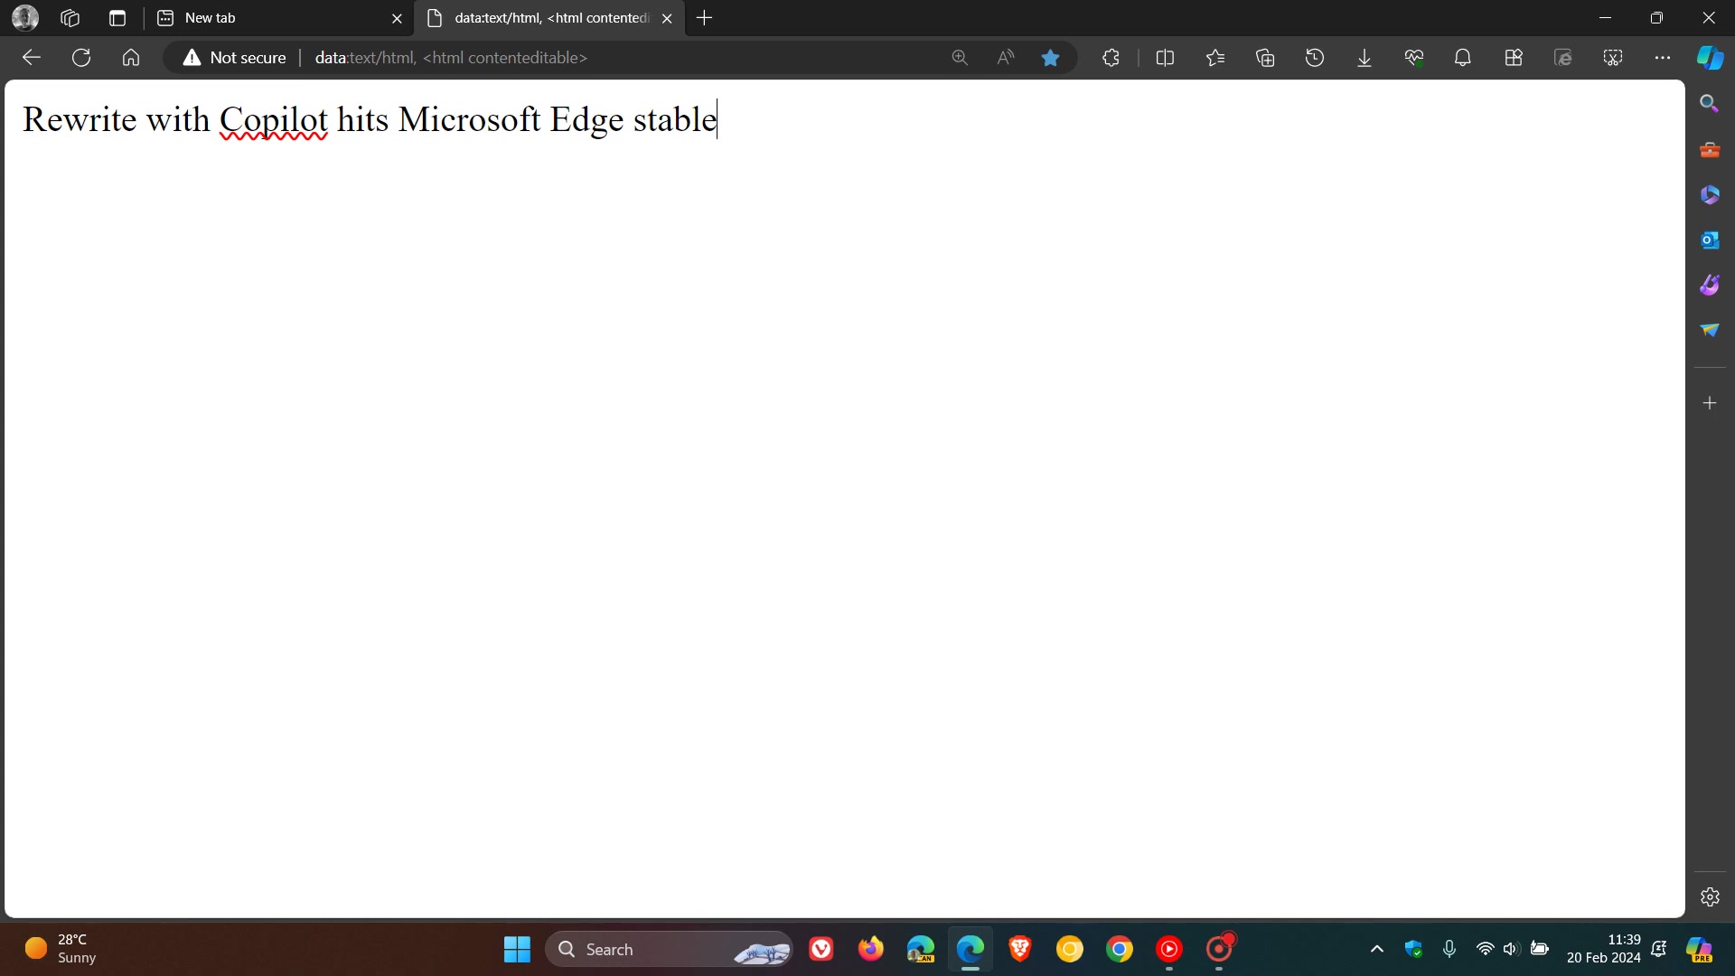The height and width of the screenshot is (976, 1735).
Task: Launch Firefox from the taskbar
Action: 871,949
